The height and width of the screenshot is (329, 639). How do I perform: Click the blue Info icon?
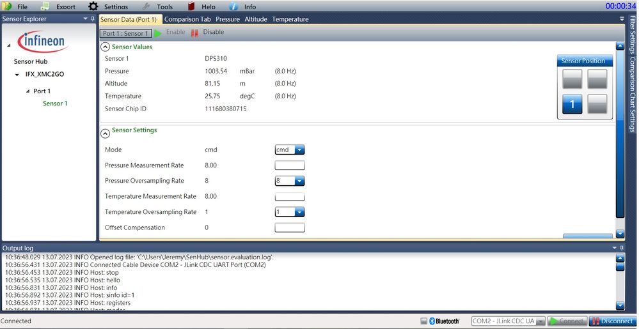click(234, 6)
